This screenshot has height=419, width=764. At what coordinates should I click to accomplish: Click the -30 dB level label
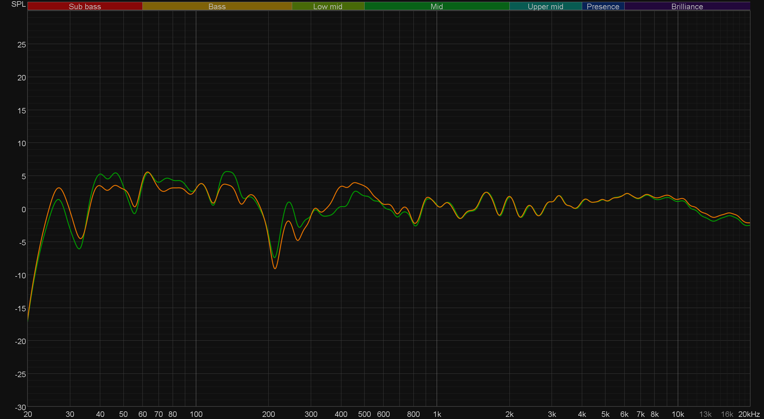(20, 407)
